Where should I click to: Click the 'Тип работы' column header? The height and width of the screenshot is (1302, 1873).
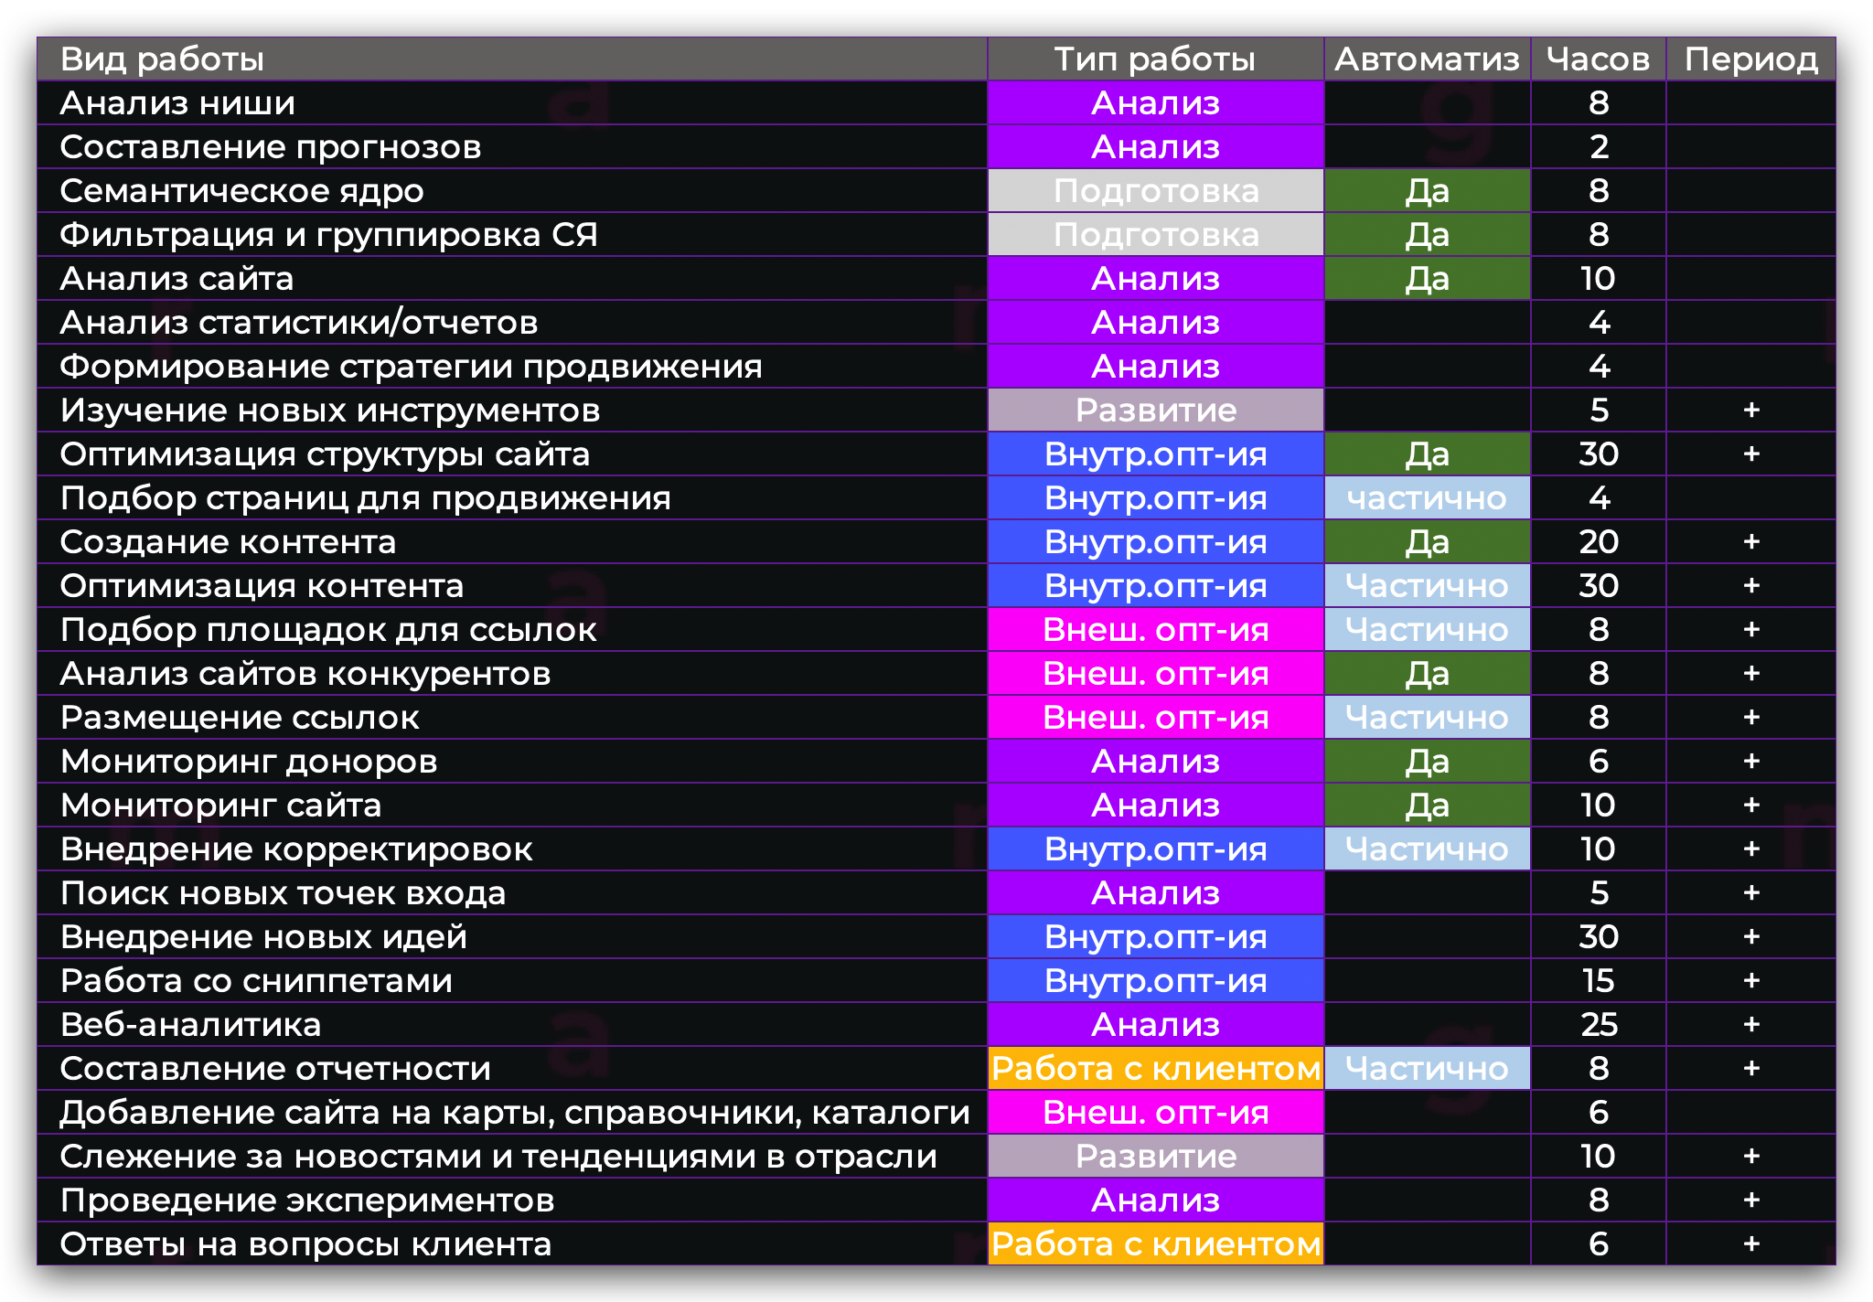point(1156,59)
